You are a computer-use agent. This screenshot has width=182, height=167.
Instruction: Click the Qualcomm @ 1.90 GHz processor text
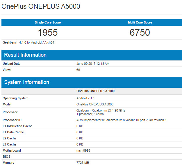tap(101, 110)
